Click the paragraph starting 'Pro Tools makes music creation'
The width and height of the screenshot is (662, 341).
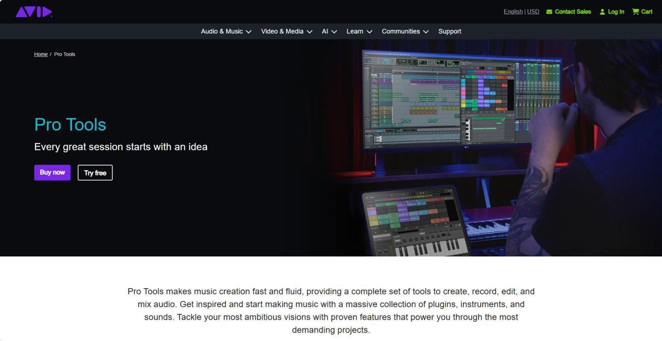(331, 311)
